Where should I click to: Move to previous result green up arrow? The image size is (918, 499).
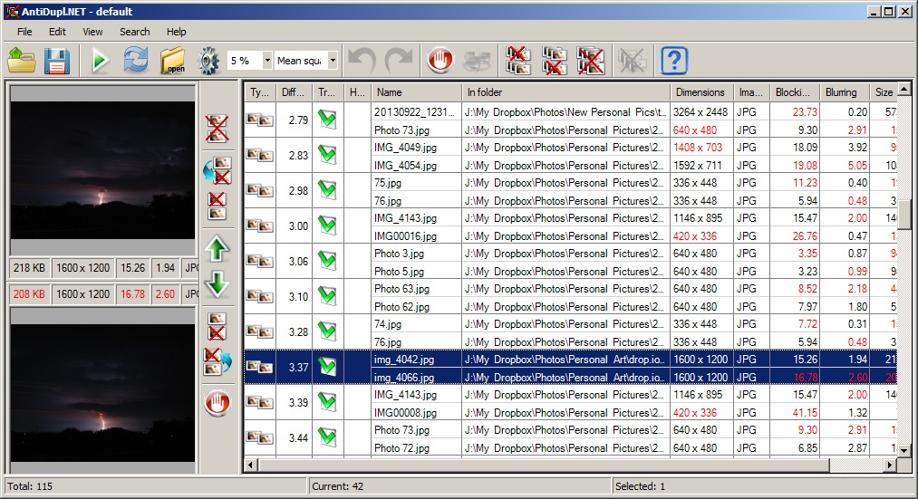pos(217,249)
